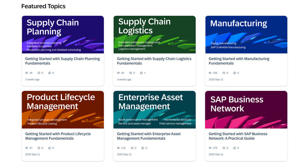The width and height of the screenshot is (308, 165).
Task: Click thumbs-up icon on Enterprise Asset Management card
Action: [143, 148]
